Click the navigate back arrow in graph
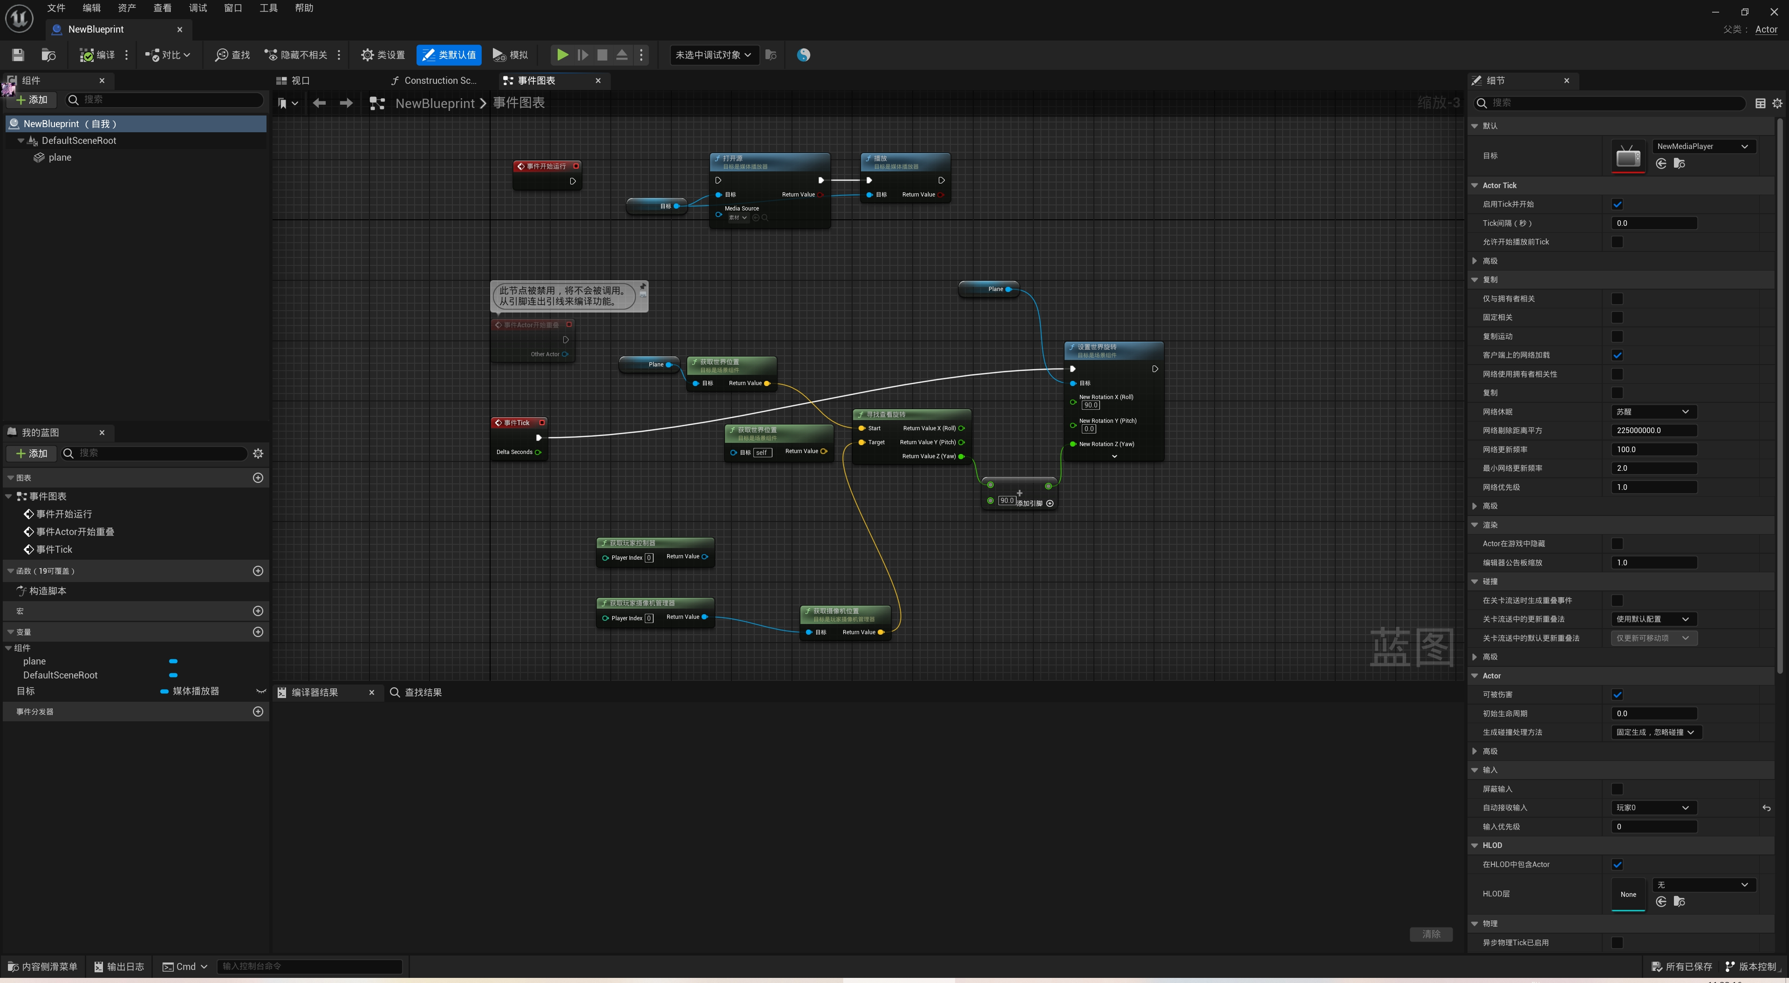Image resolution: width=1789 pixels, height=983 pixels. (x=319, y=103)
